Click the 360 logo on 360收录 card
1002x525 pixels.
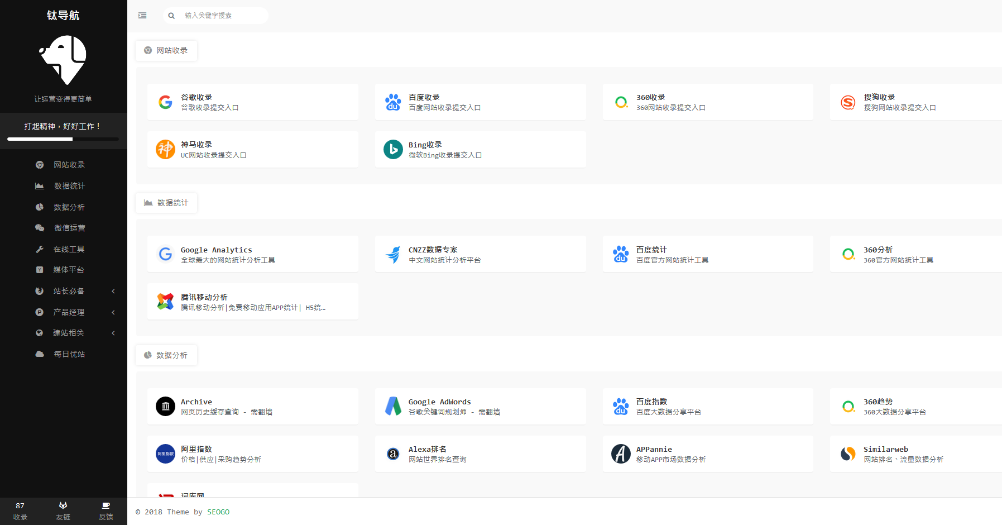(x=621, y=102)
